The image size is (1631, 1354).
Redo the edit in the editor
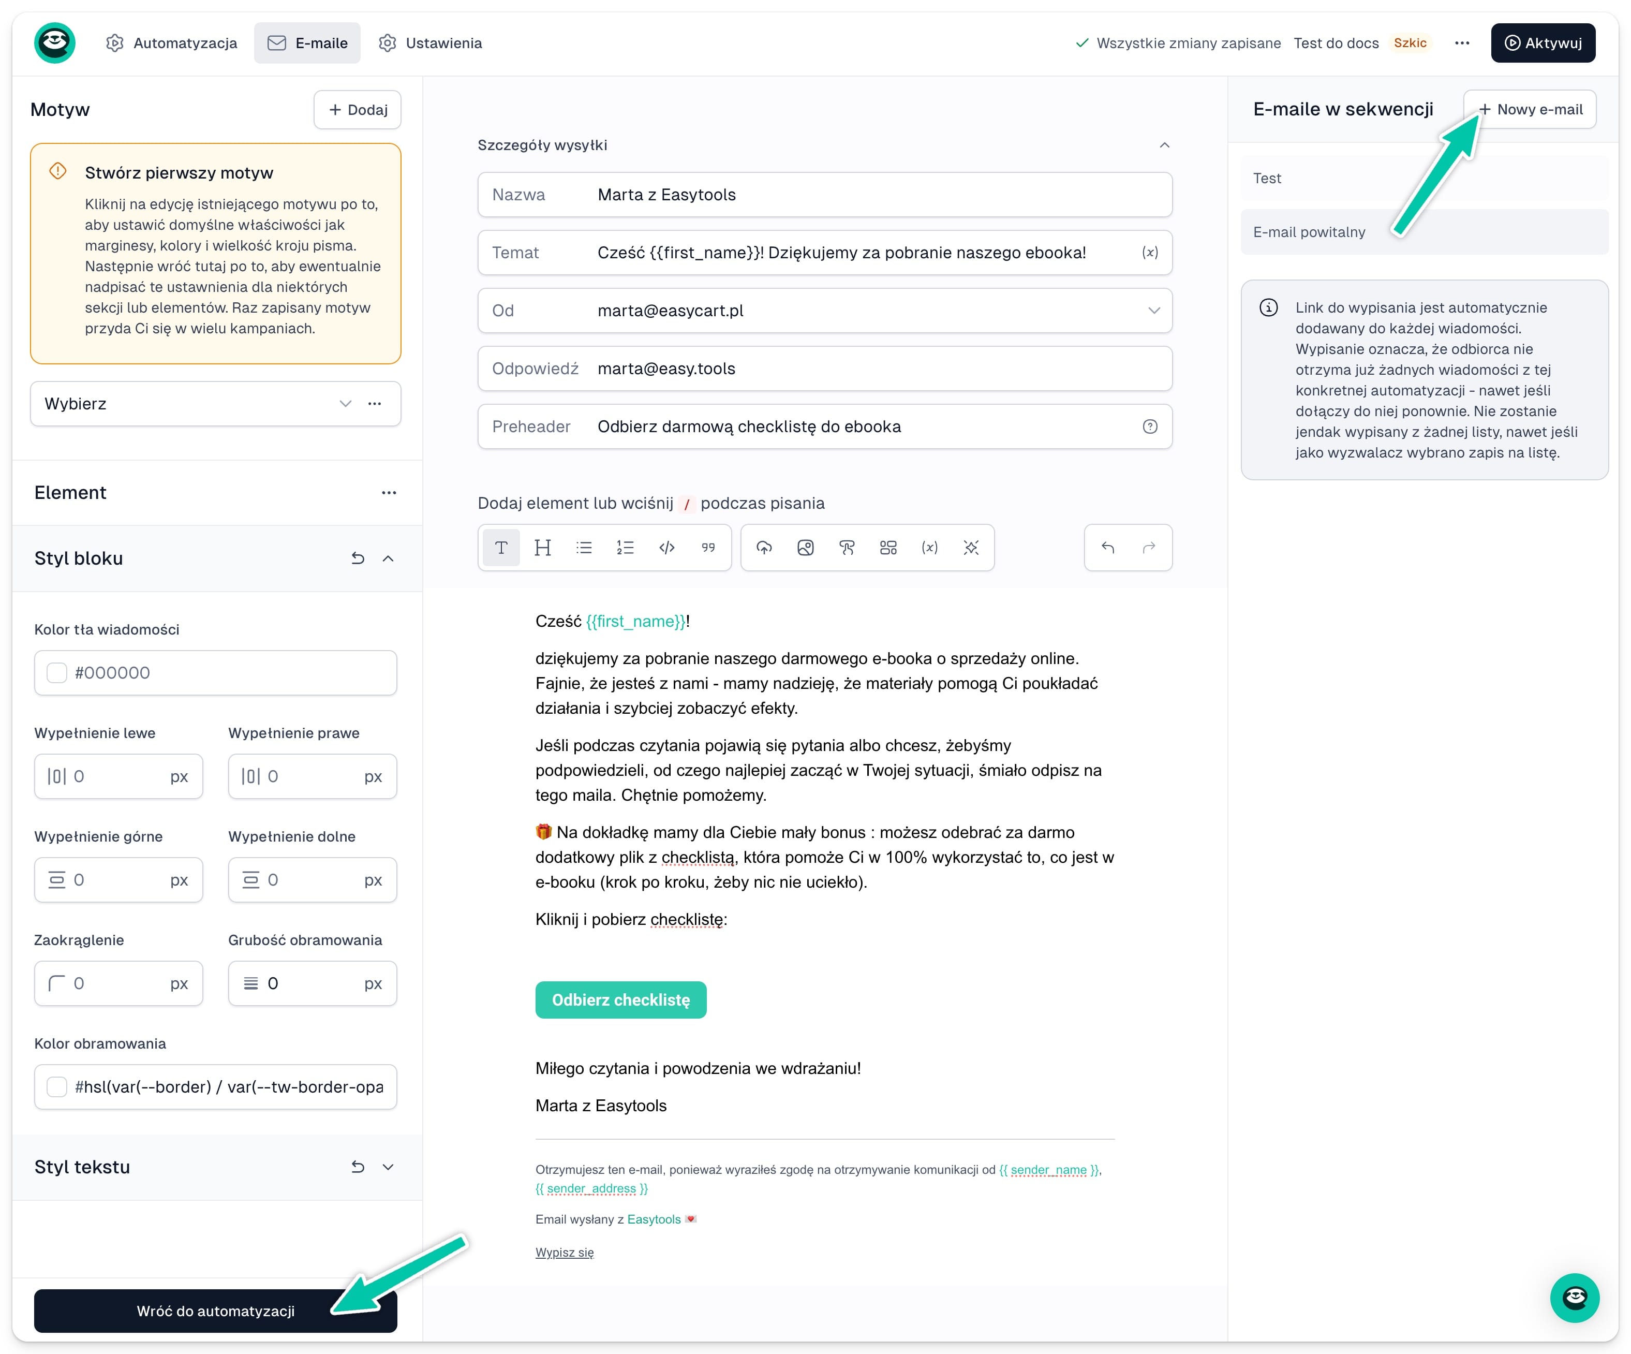(1149, 548)
